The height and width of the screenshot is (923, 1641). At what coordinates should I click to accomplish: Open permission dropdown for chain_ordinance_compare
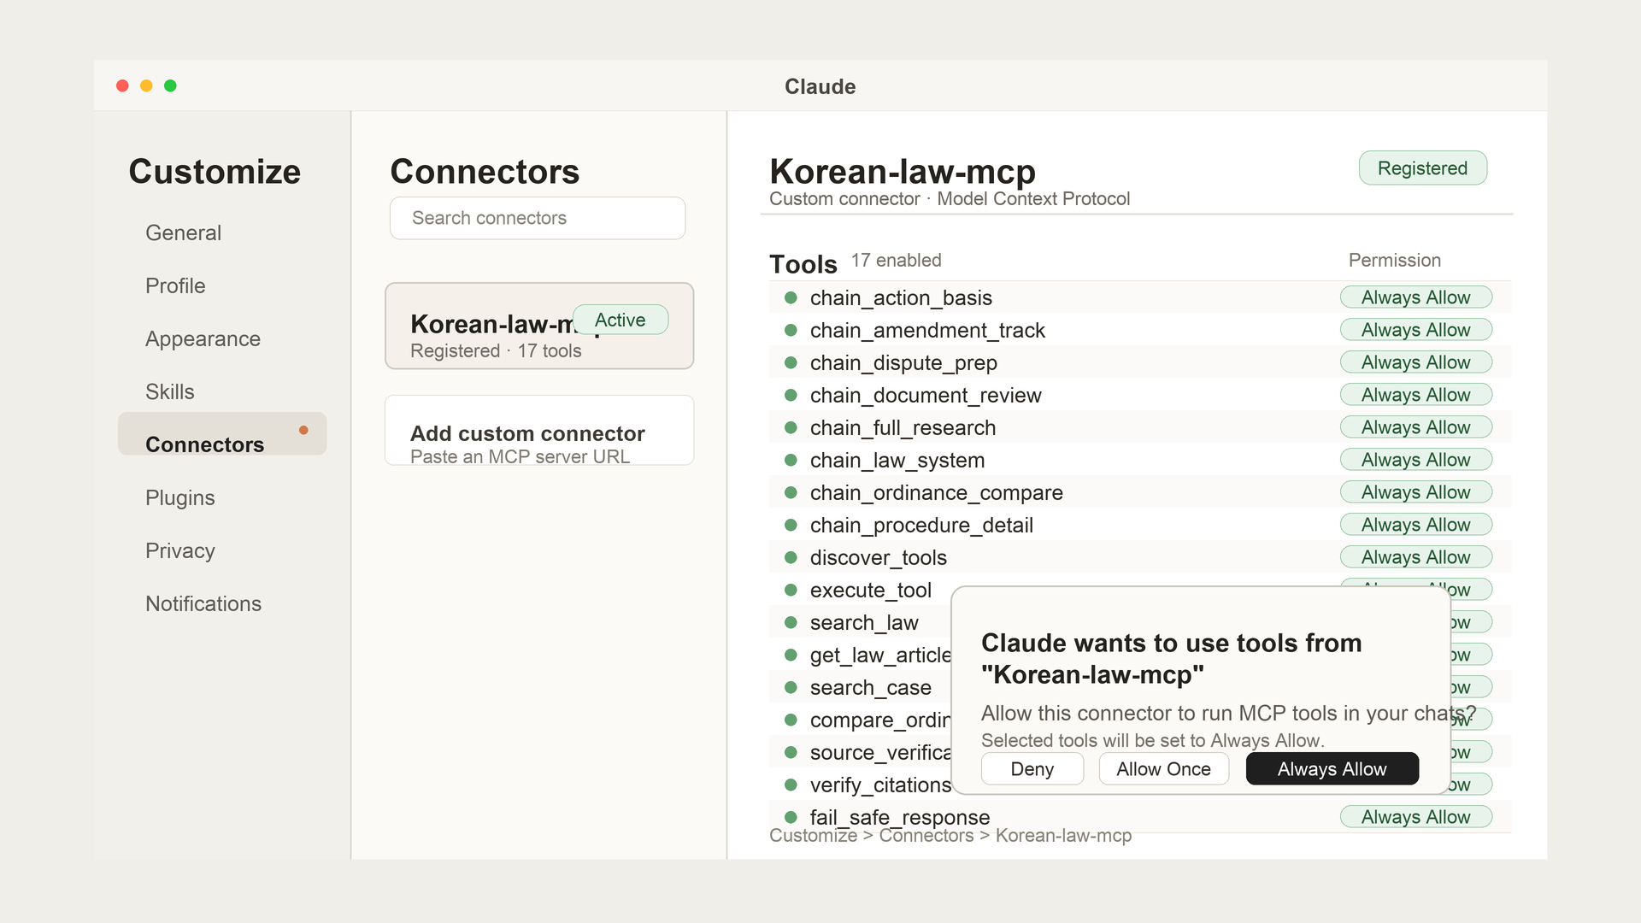pos(1416,492)
